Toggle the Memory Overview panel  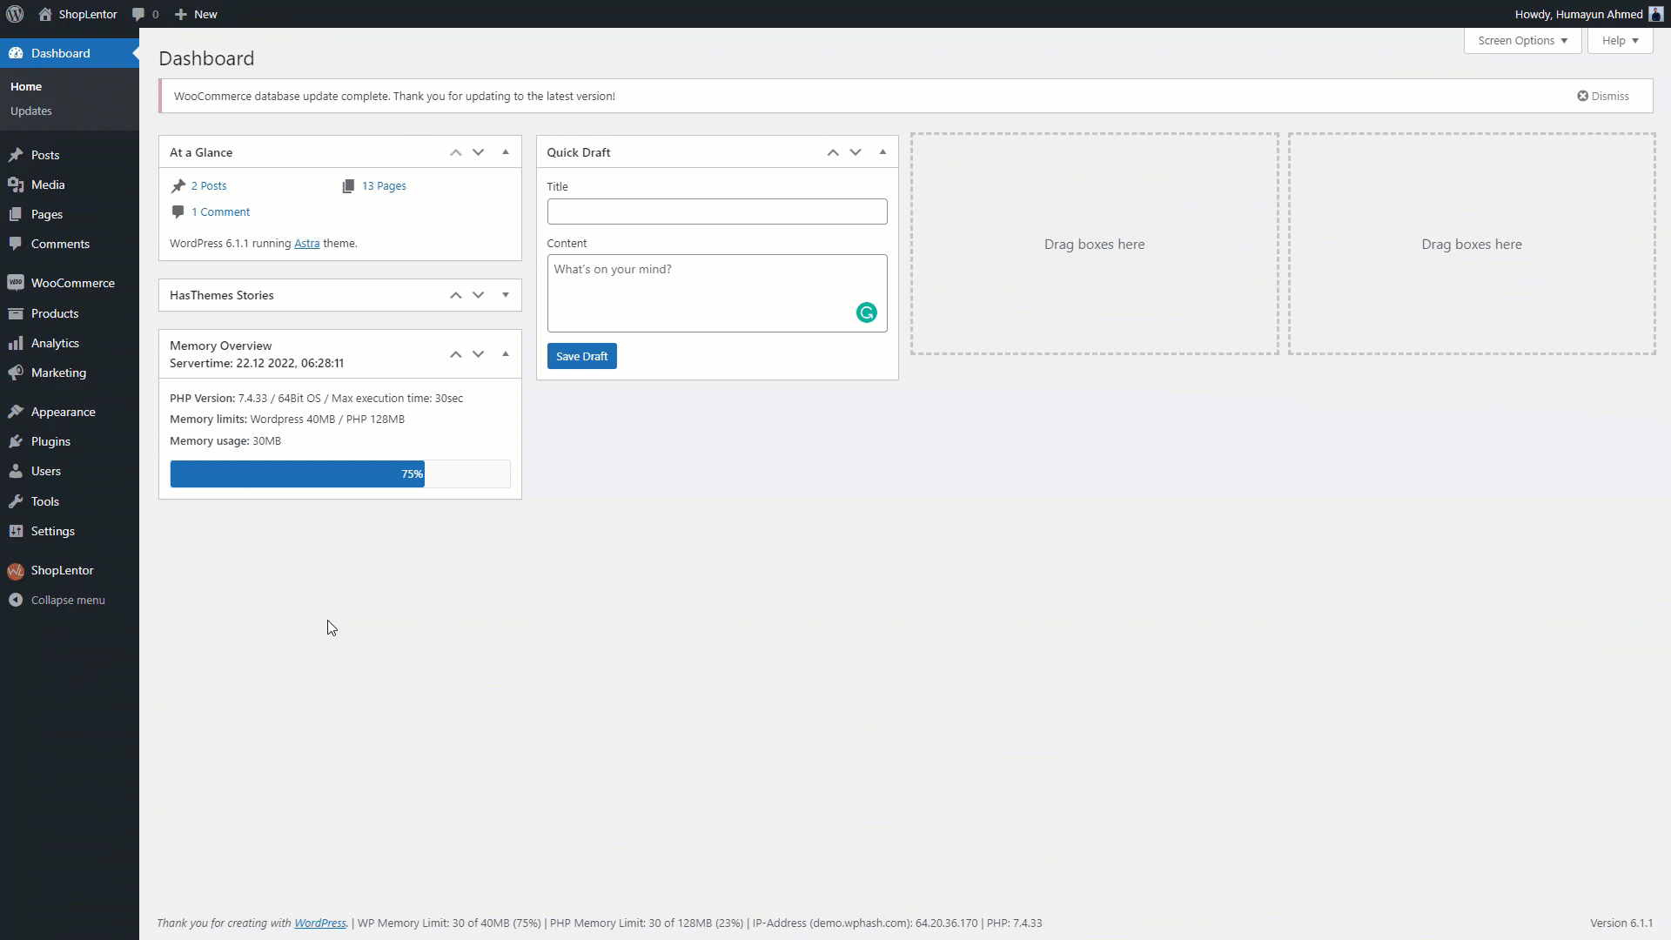coord(506,354)
